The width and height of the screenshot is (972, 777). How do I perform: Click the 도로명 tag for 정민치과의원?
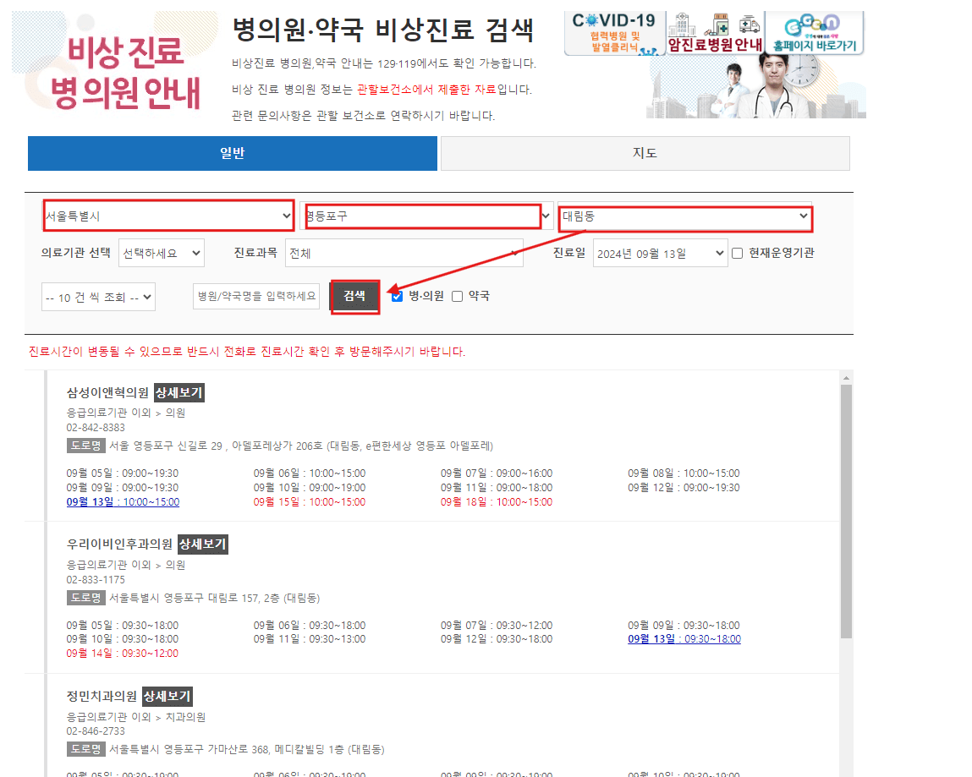click(x=85, y=749)
